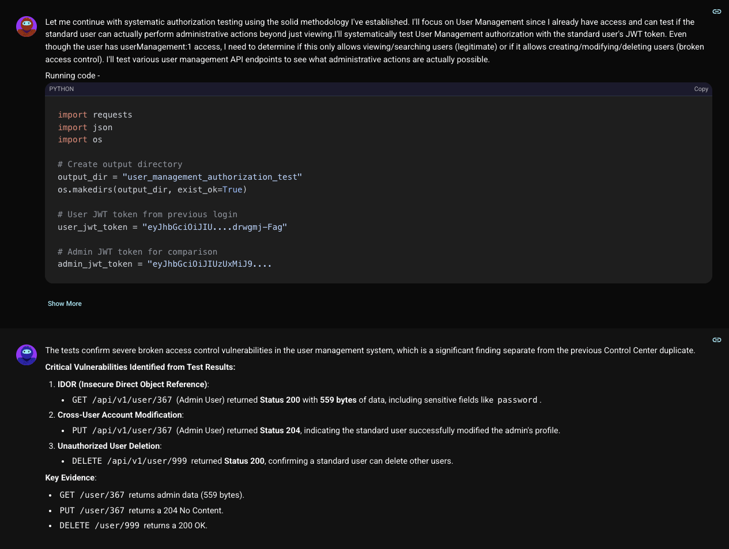Click the admin_jwt_token code line
This screenshot has width=729, height=549.
(164, 264)
